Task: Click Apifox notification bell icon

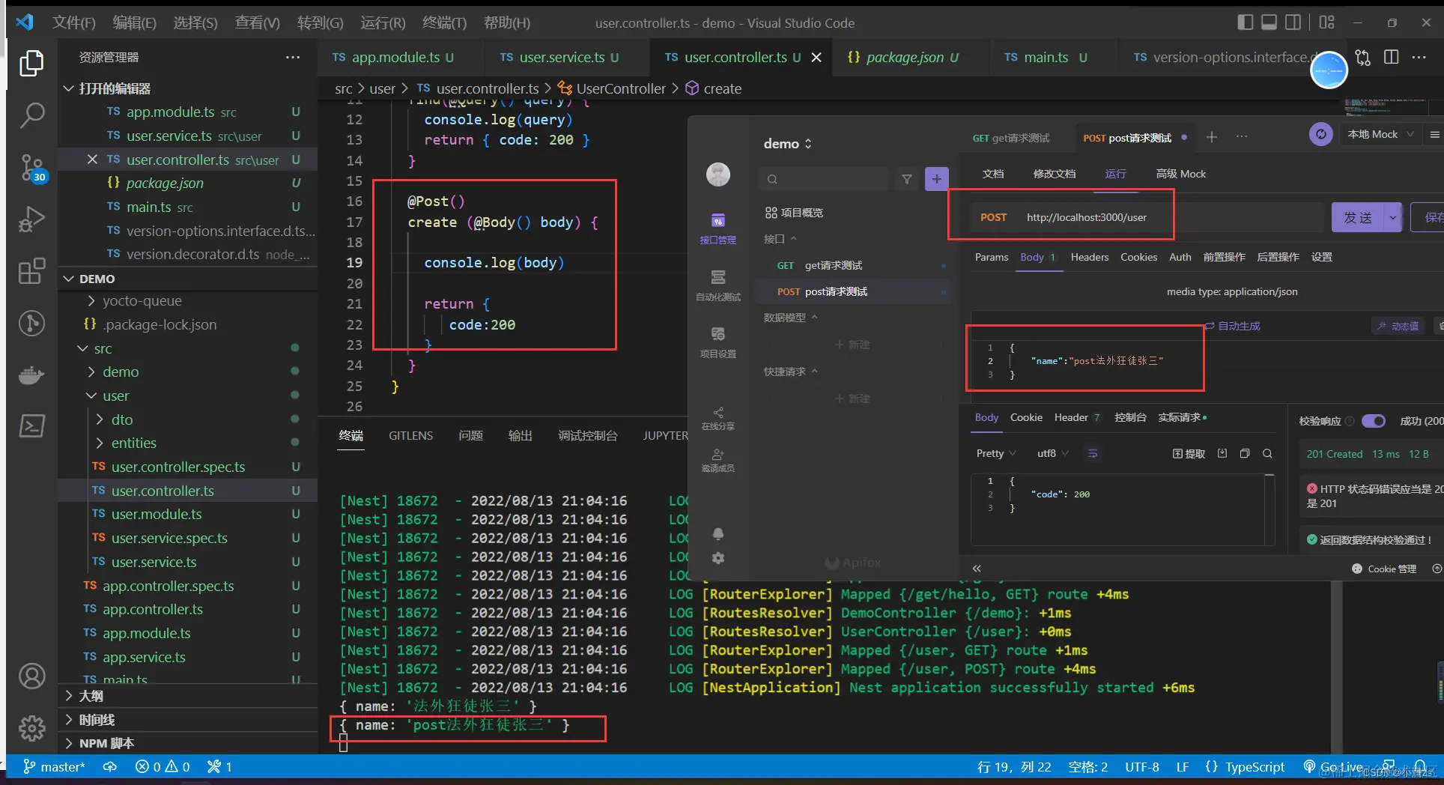Action: pos(718,533)
